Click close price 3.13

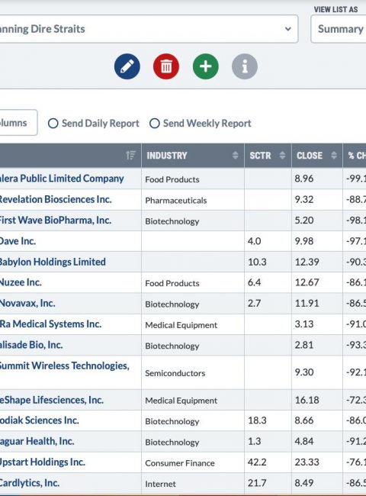[304, 324]
